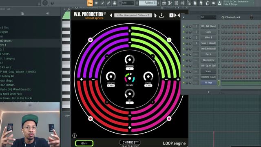Image resolution: width=261 pixels, height=147 pixels.
Task: Click the step arrow icon next to piano roll button
Action: click(x=96, y=3)
